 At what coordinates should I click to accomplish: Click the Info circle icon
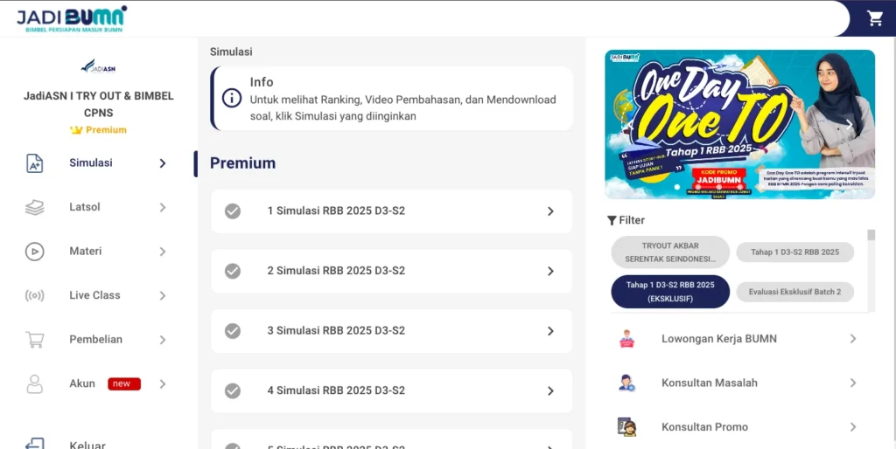(x=231, y=98)
